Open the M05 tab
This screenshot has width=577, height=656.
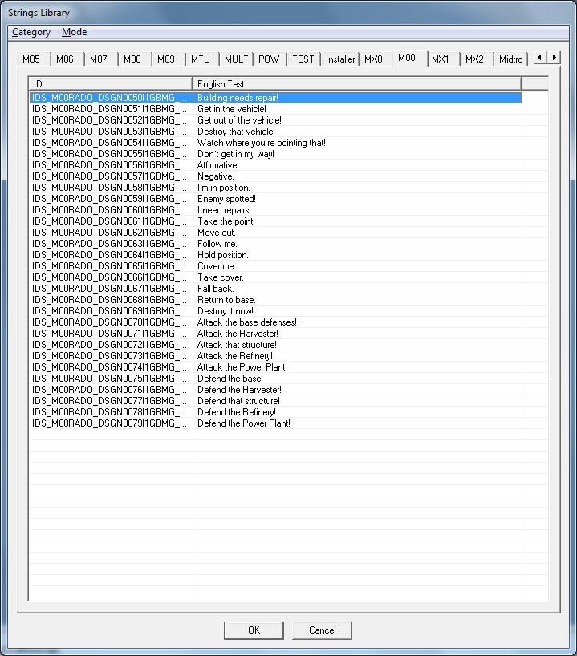pyautogui.click(x=31, y=59)
